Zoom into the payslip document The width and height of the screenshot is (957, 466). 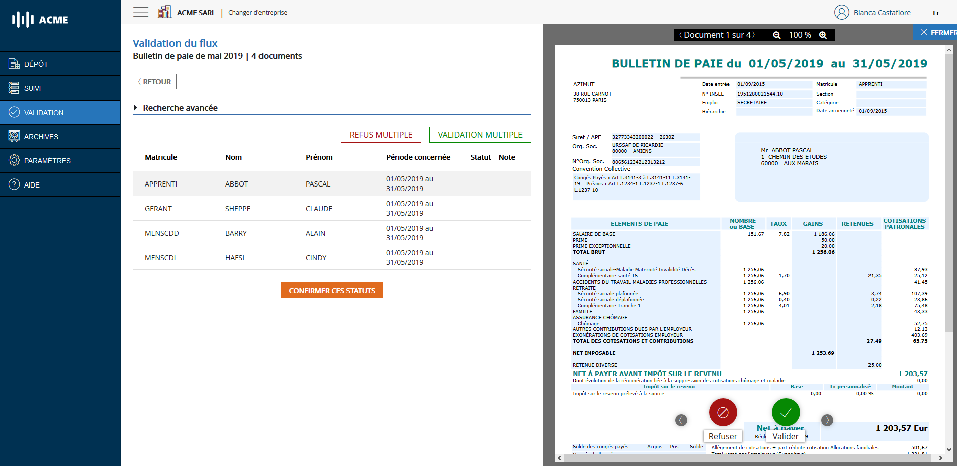(x=823, y=35)
